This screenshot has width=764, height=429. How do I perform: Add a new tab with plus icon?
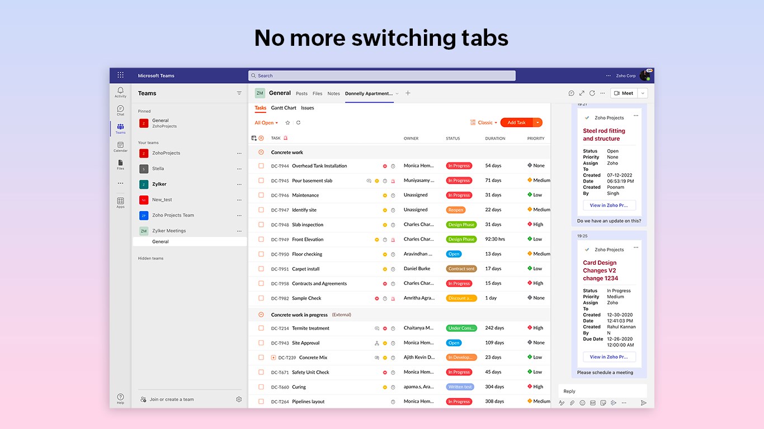pos(408,93)
